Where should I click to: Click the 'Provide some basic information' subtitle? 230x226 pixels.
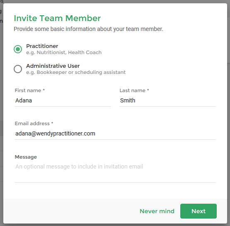(88, 29)
